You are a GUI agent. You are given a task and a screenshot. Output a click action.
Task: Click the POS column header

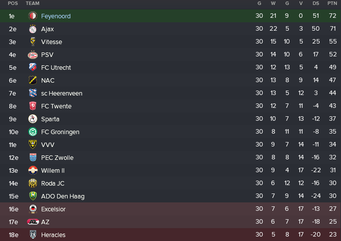pyautogui.click(x=12, y=3)
